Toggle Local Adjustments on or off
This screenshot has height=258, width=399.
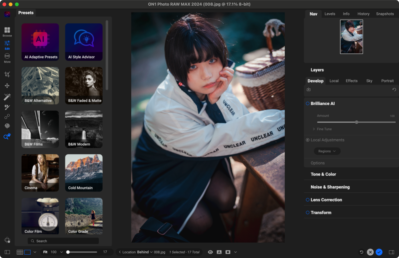coord(308,140)
